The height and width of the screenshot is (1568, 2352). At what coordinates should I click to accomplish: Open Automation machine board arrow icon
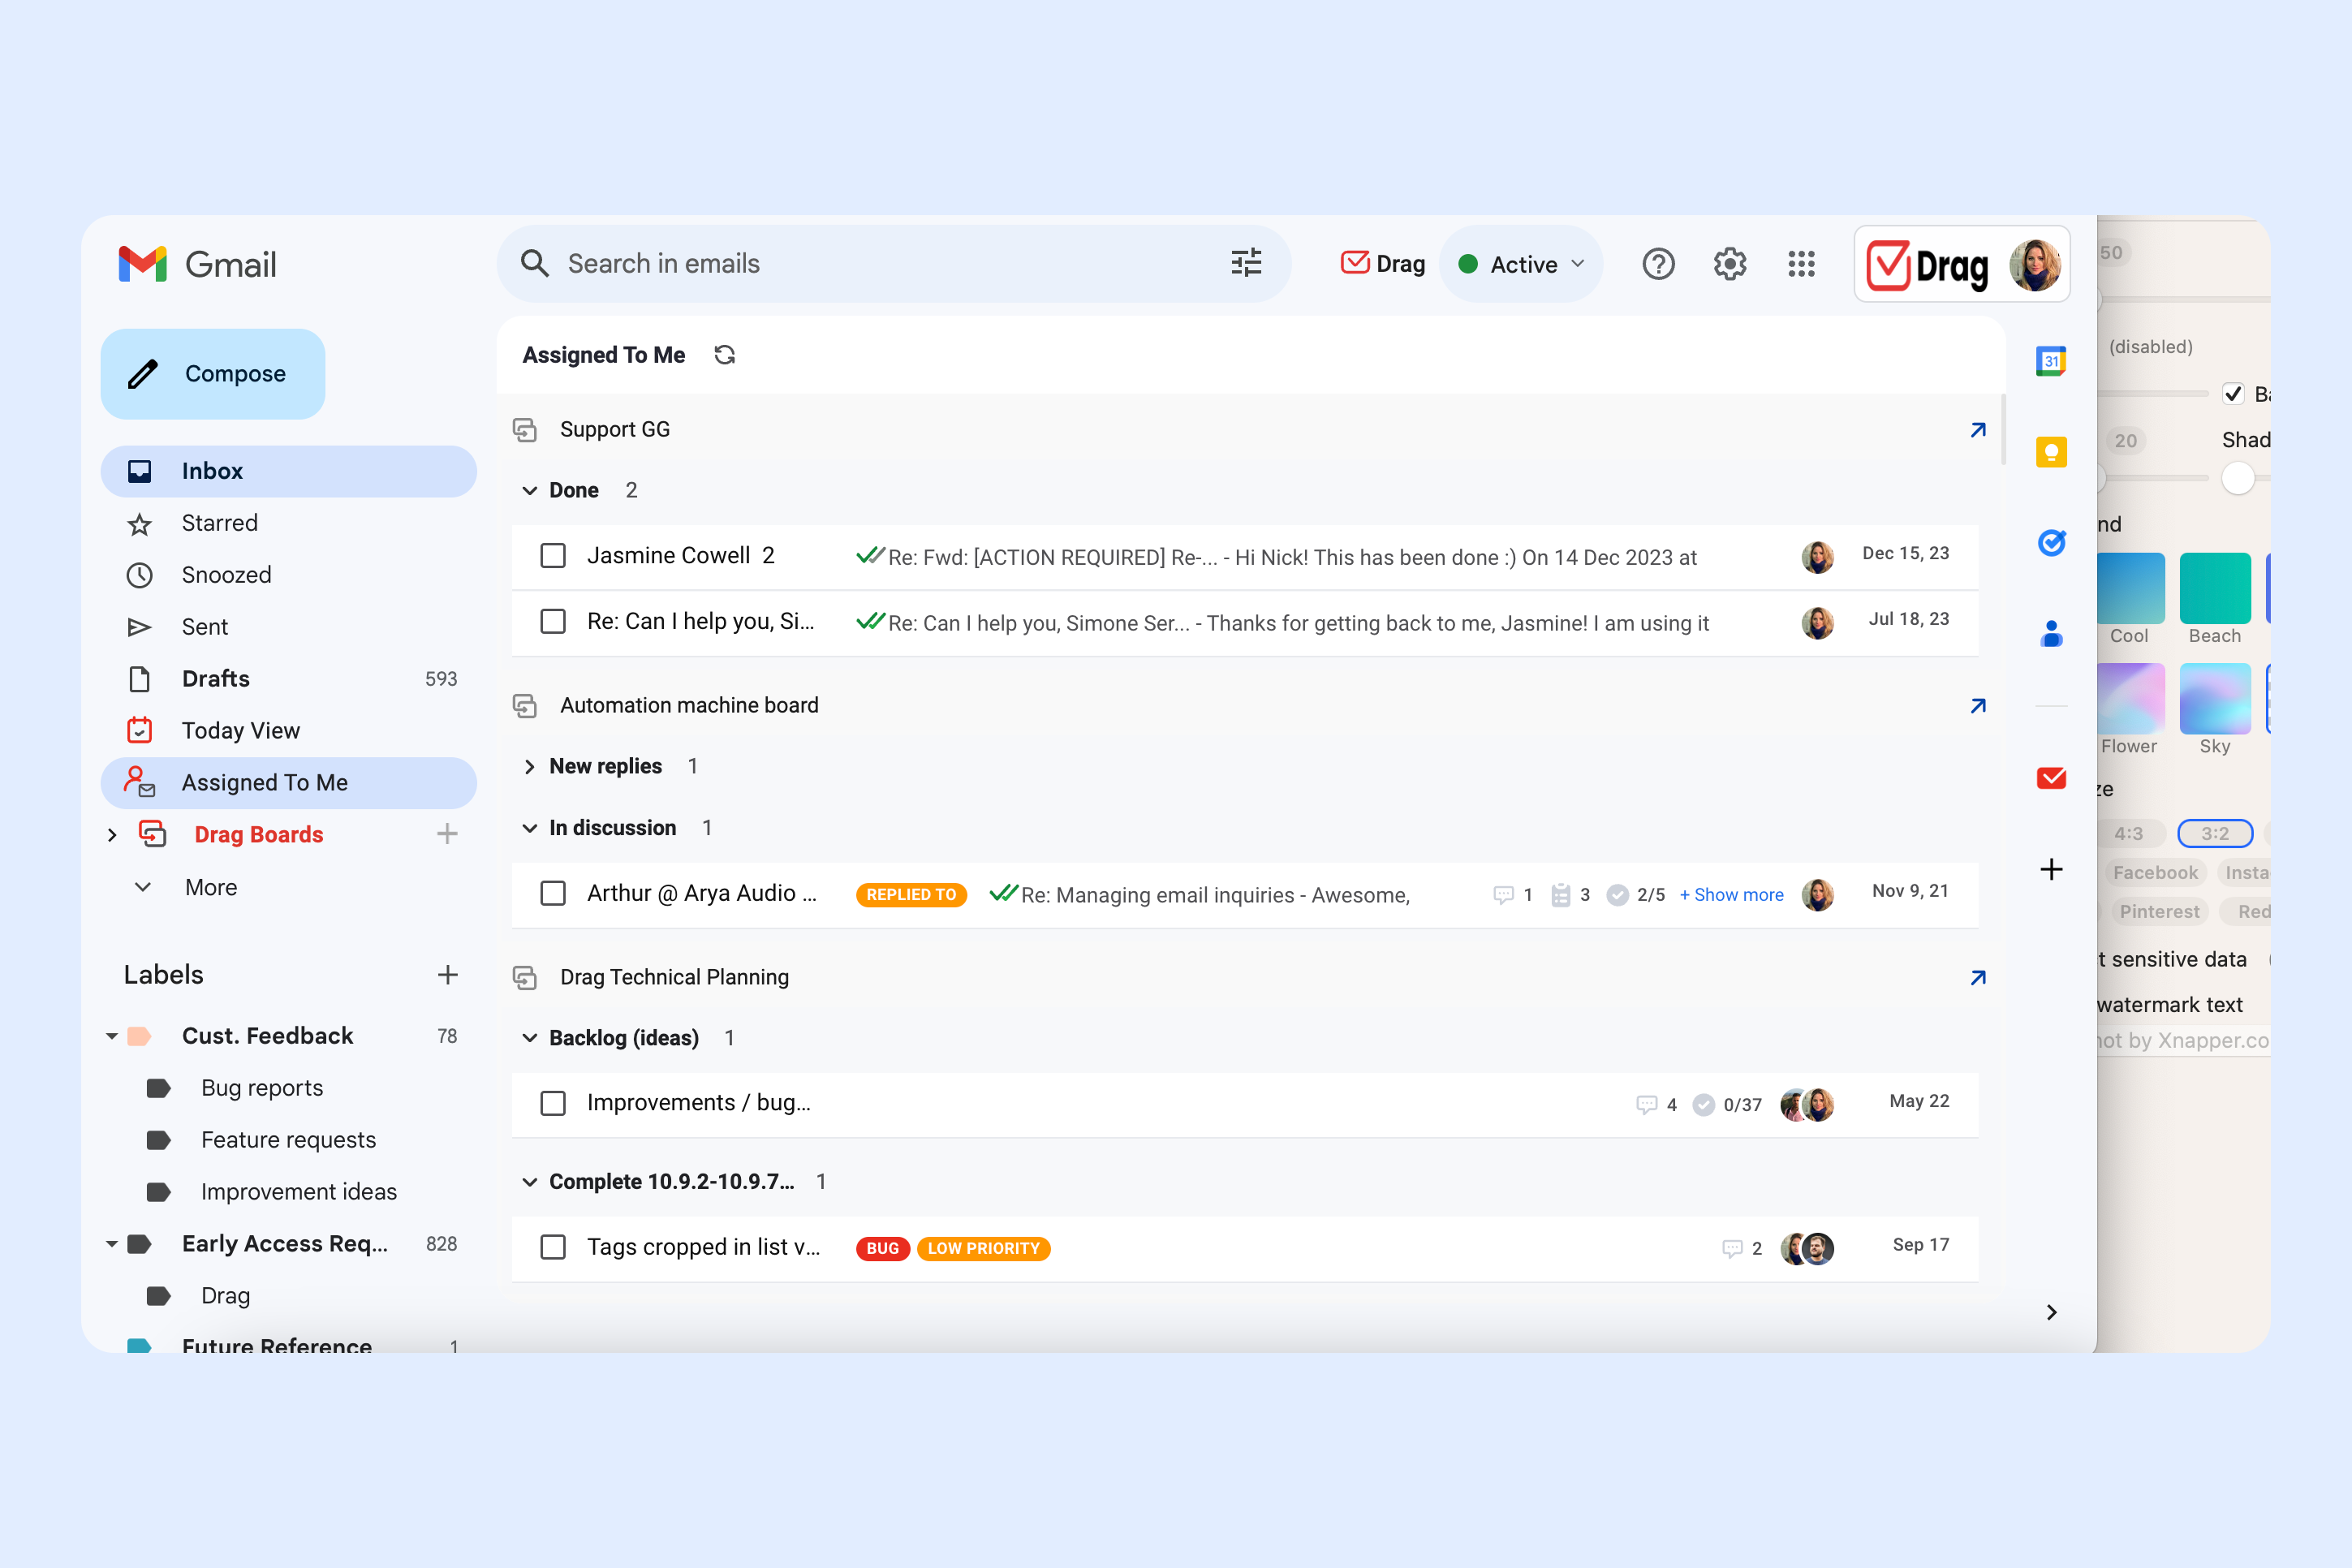[1978, 706]
